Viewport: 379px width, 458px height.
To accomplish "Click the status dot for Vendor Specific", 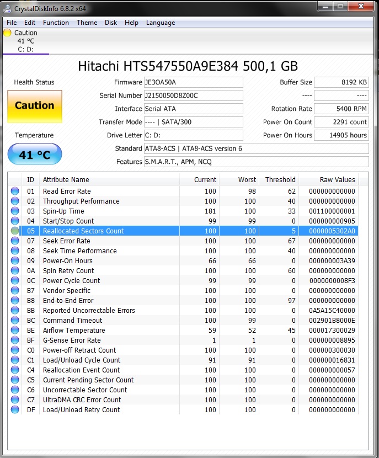I will [15, 290].
